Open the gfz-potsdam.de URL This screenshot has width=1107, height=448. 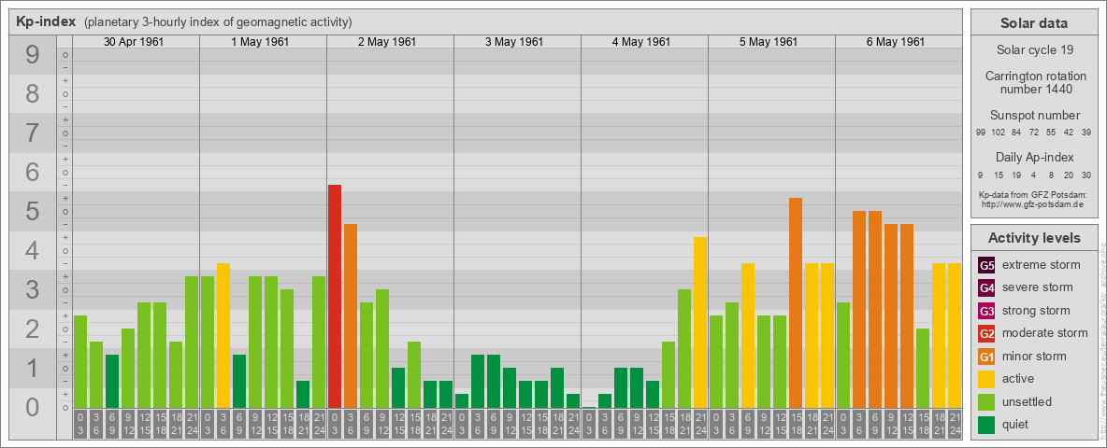tap(1034, 204)
